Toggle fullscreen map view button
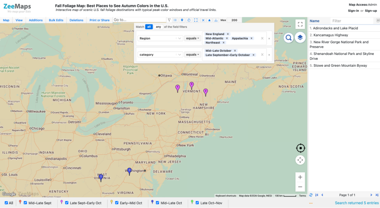 (x=300, y=24)
